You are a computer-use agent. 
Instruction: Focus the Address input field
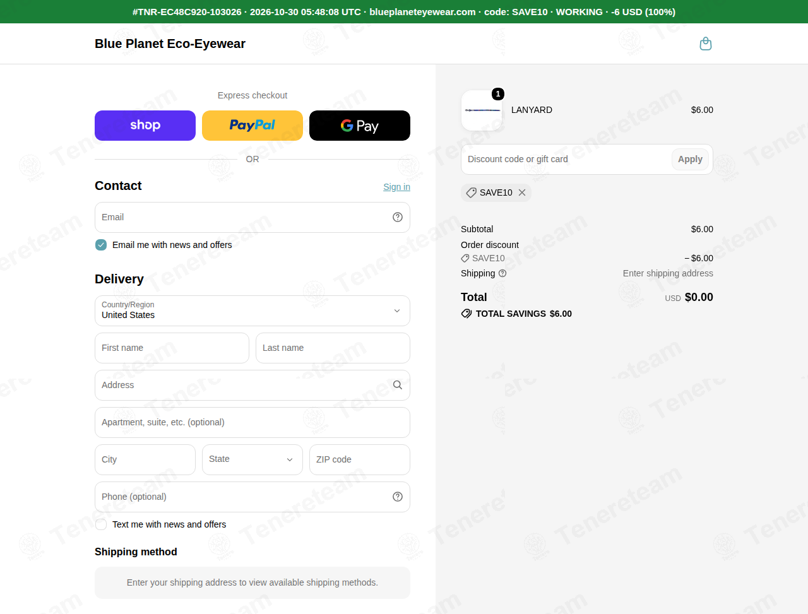point(252,385)
